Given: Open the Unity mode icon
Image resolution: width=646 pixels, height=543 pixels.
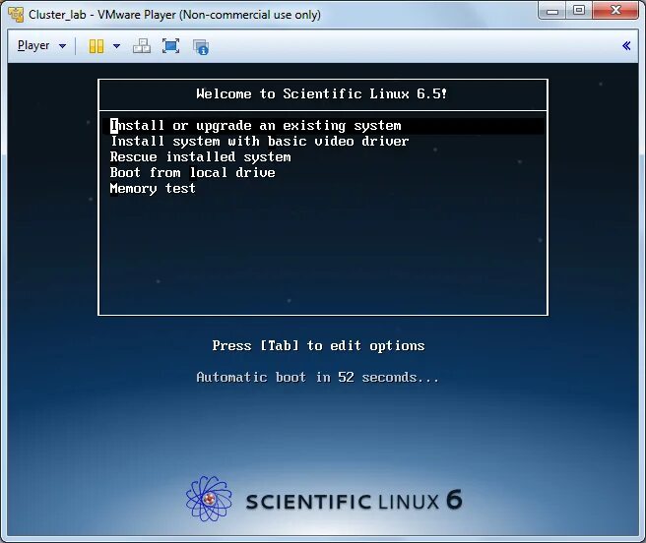Looking at the screenshot, I should click(201, 46).
